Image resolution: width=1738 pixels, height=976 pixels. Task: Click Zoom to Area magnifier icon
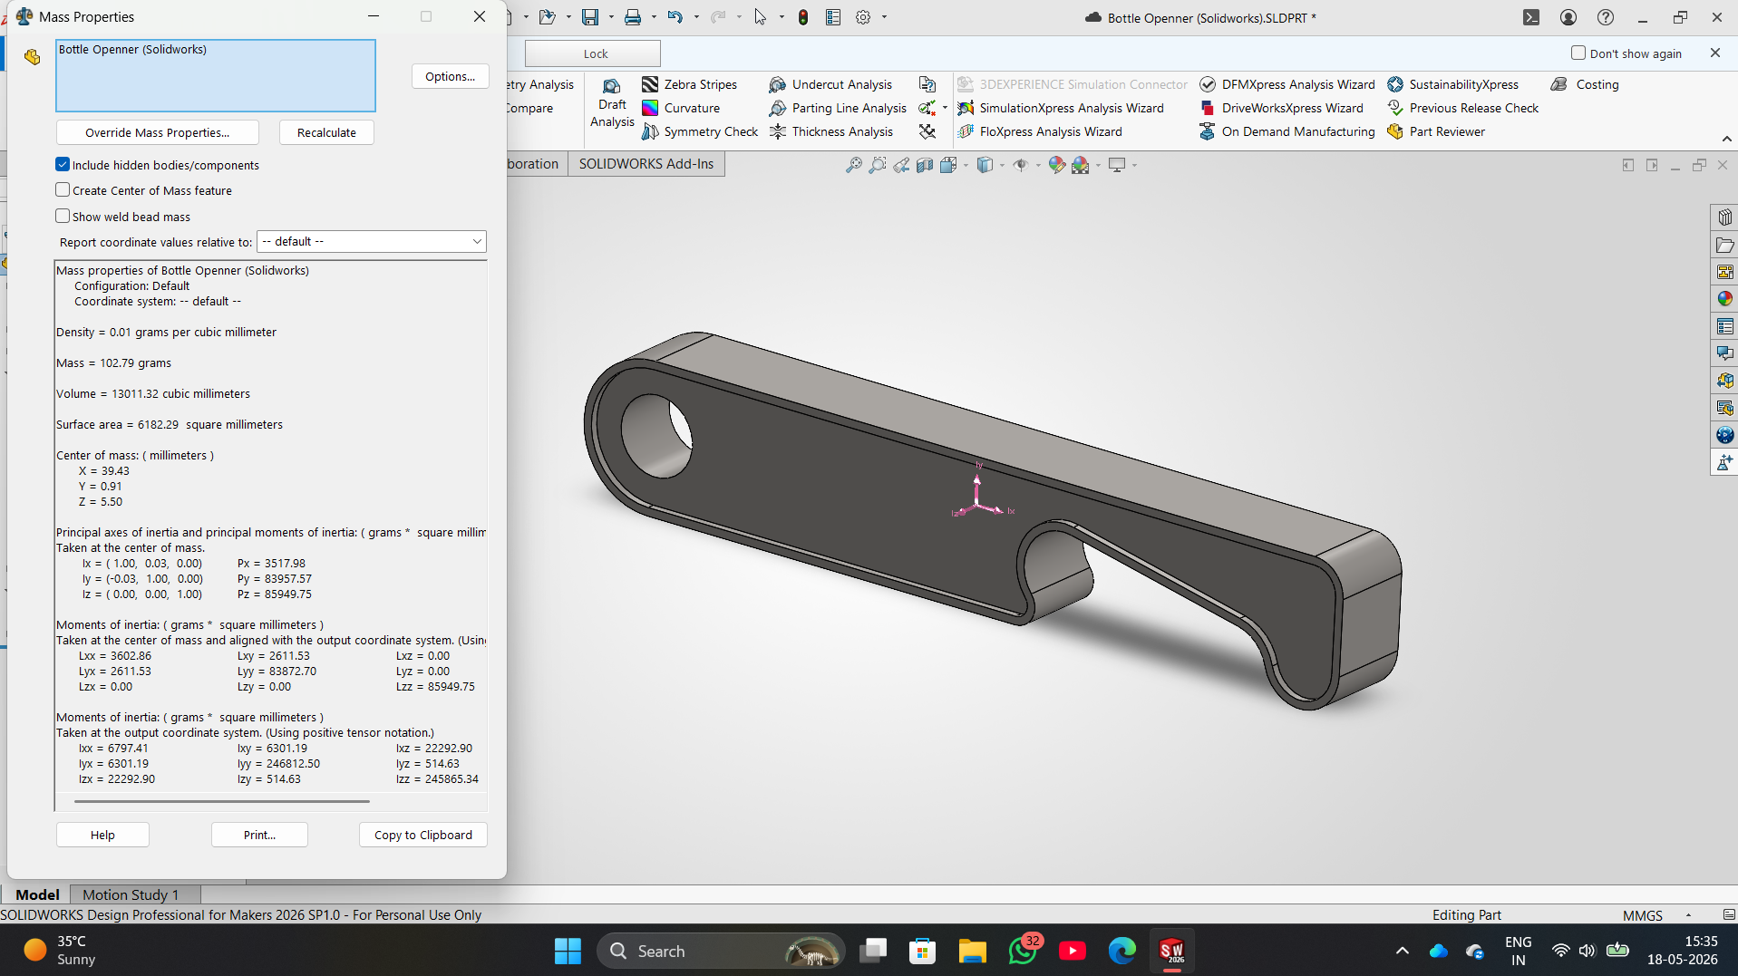tap(878, 165)
